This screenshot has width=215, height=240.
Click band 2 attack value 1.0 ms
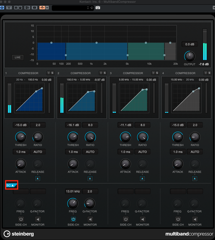click(x=73, y=152)
